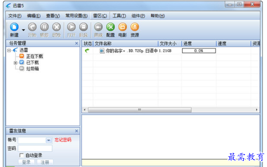The width and height of the screenshot is (267, 167).
Task: Click the 播放 play video toolbar icon
Action: 99,27
